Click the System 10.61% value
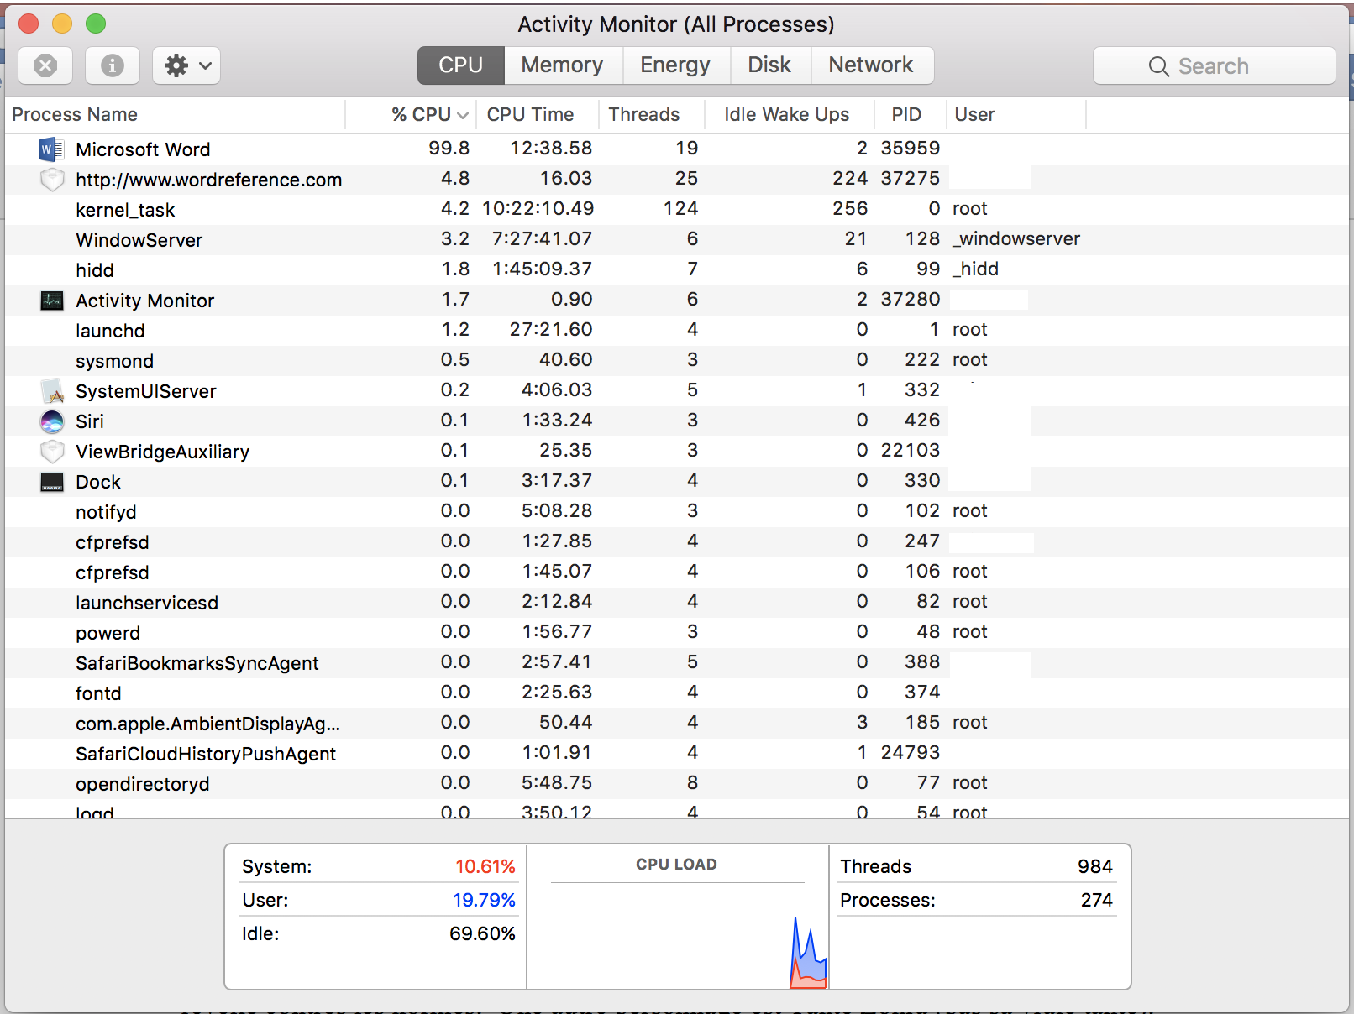 coord(485,866)
